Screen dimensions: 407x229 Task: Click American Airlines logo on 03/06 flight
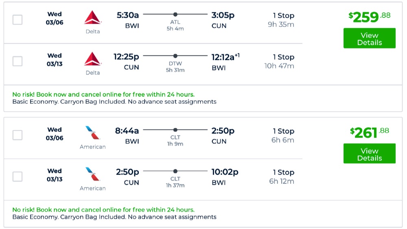pyautogui.click(x=92, y=133)
